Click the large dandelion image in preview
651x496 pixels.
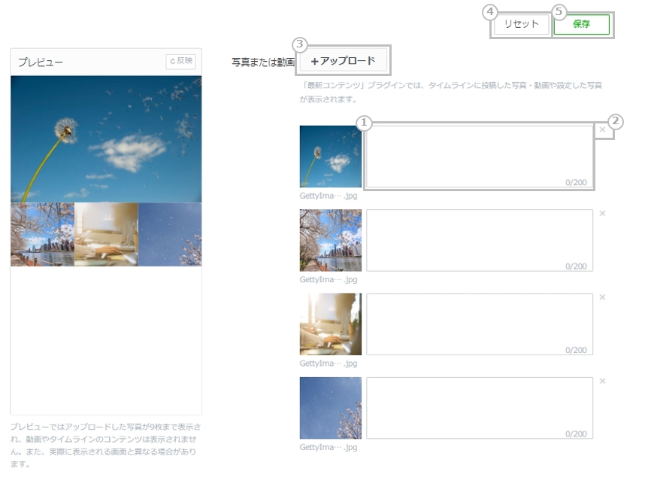coord(106,138)
